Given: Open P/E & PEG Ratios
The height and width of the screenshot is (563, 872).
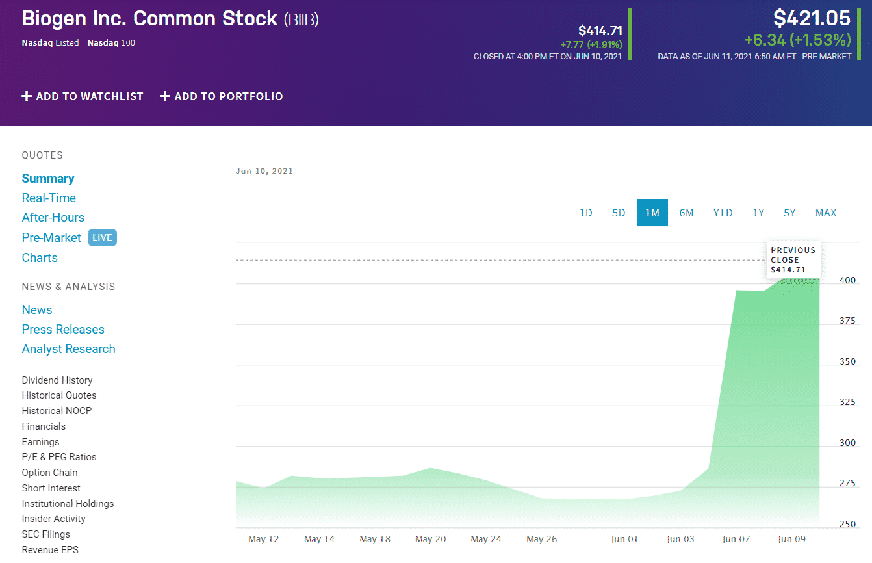Looking at the screenshot, I should [59, 457].
